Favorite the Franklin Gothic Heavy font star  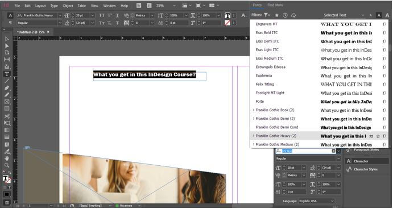click(x=378, y=136)
